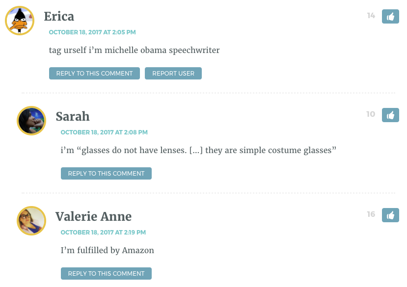Click the 14 like count on Erica's comment
Viewport: 407px width, 287px height.
(x=371, y=16)
